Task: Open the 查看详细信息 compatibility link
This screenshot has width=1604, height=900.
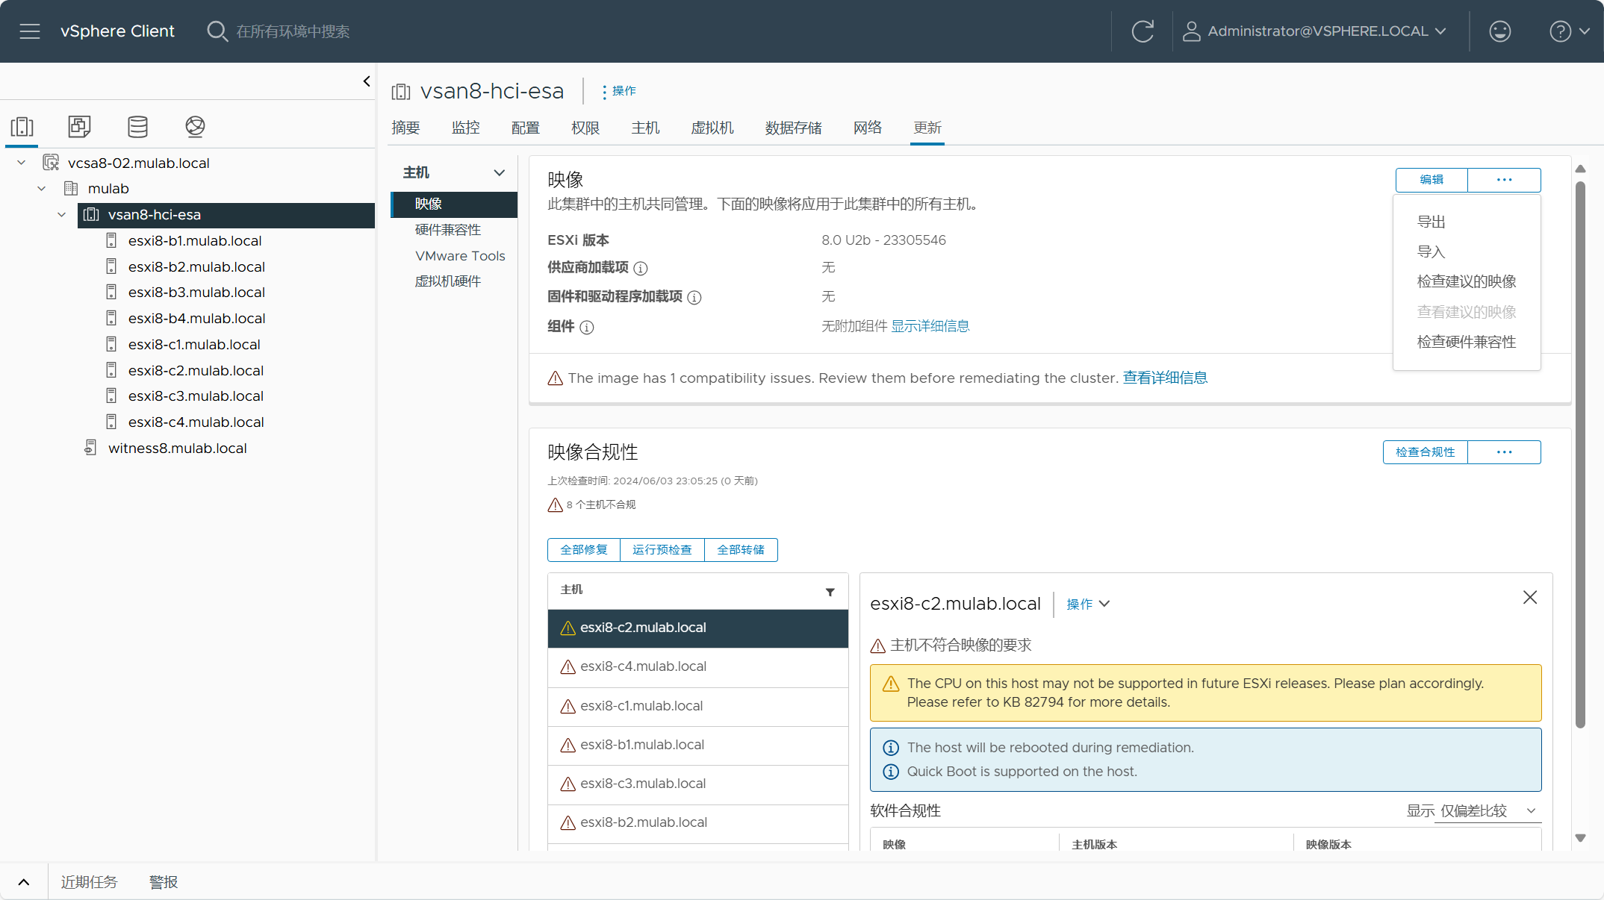Action: coord(1165,378)
